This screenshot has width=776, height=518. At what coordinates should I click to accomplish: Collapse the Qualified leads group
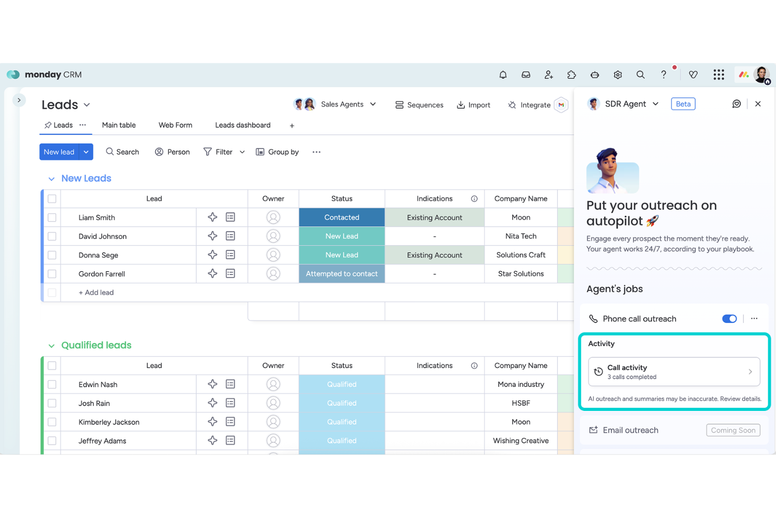coord(51,345)
